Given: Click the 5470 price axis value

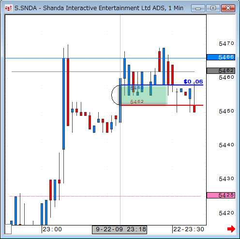Looking at the screenshot, I should click(x=226, y=43).
